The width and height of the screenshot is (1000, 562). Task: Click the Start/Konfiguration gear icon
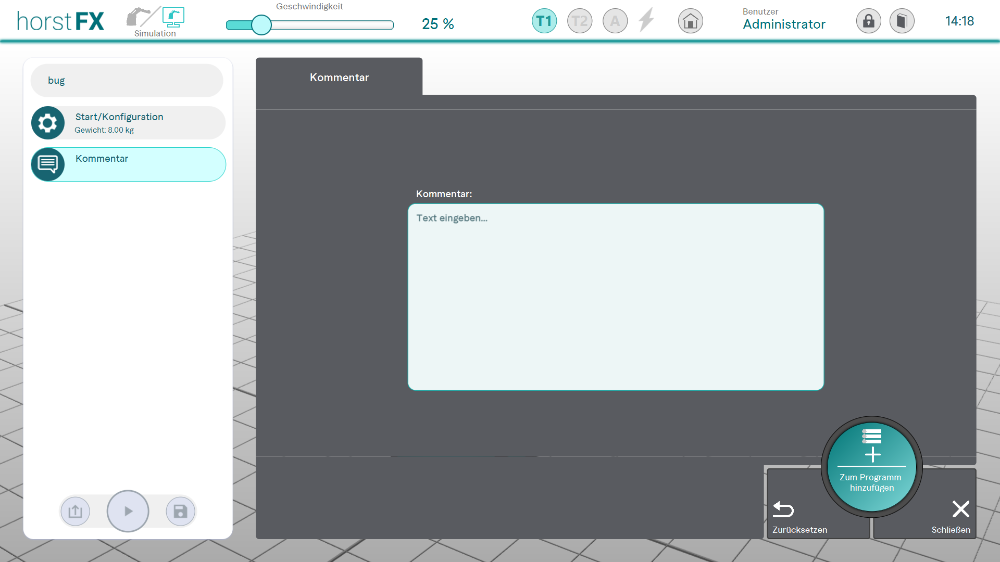pyautogui.click(x=48, y=123)
